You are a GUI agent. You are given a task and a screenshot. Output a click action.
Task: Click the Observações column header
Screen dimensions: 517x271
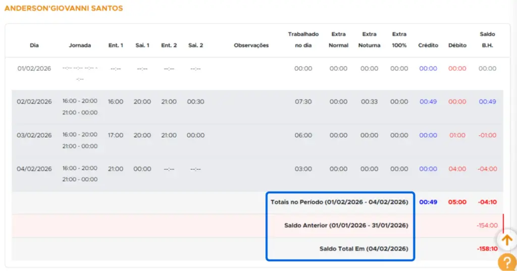(x=251, y=45)
